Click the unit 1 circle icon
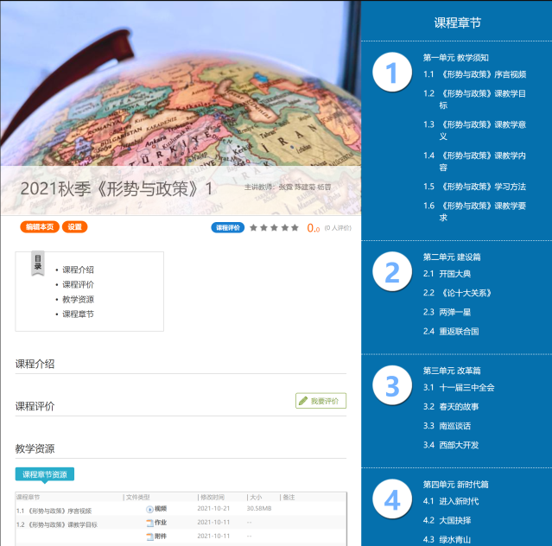This screenshot has height=546, width=552. (x=392, y=73)
